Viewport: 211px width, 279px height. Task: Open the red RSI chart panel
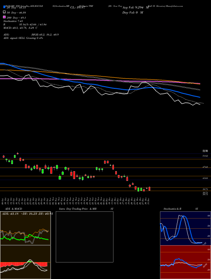(x=185, y=262)
